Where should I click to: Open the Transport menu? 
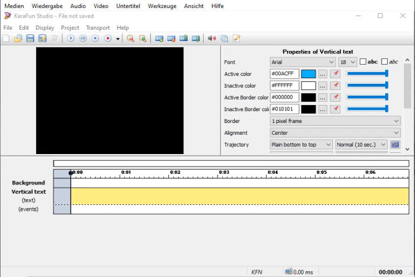pos(98,28)
